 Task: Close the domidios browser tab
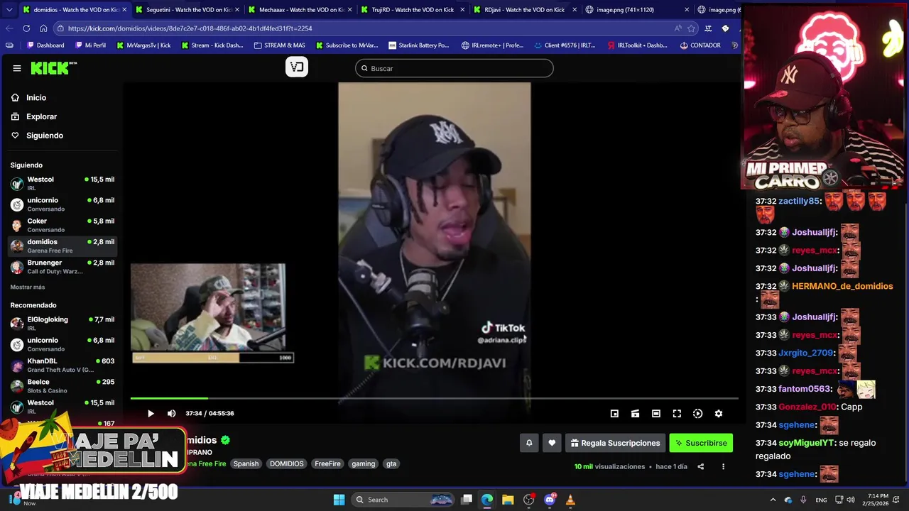[x=124, y=10]
